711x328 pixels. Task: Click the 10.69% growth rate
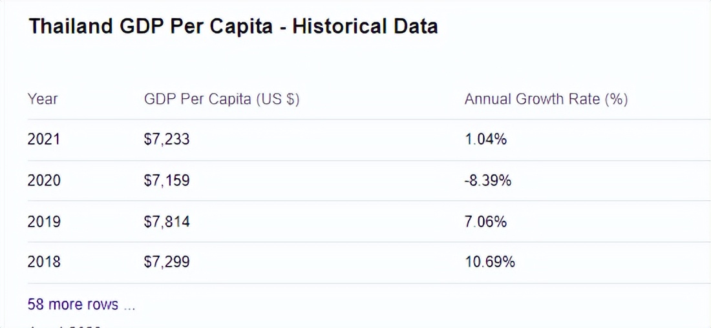(x=489, y=262)
